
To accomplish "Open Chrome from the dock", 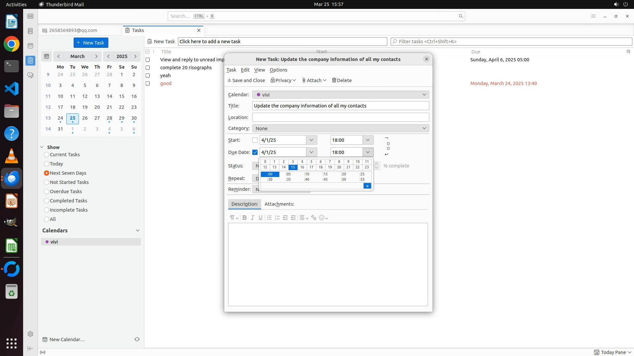I will 12,44.
